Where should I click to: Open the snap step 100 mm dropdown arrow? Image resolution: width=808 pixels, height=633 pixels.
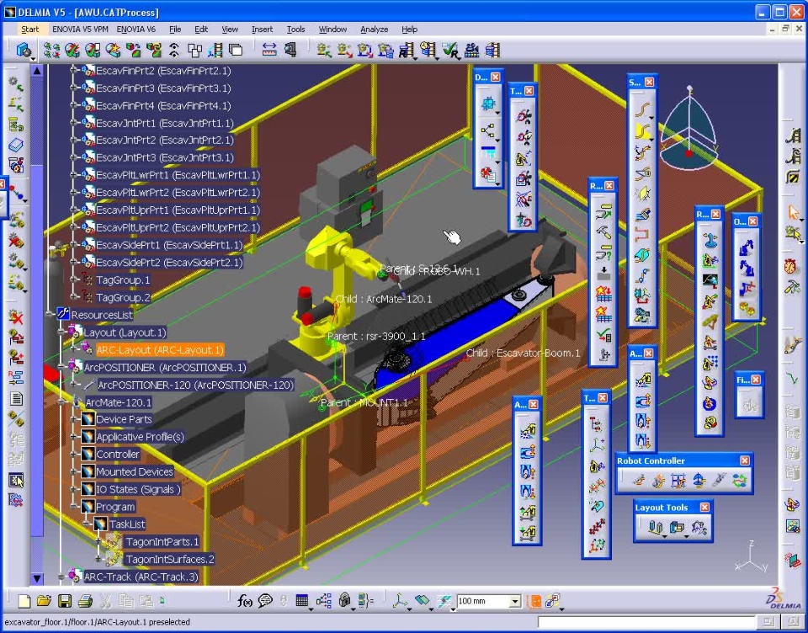pos(515,602)
